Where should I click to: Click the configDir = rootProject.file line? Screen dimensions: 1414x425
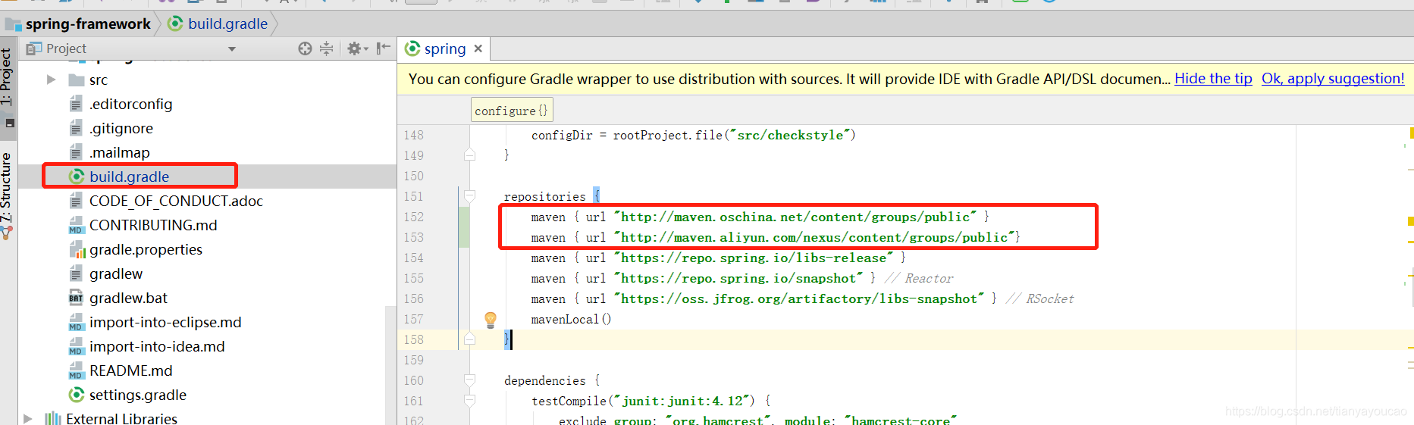[693, 135]
